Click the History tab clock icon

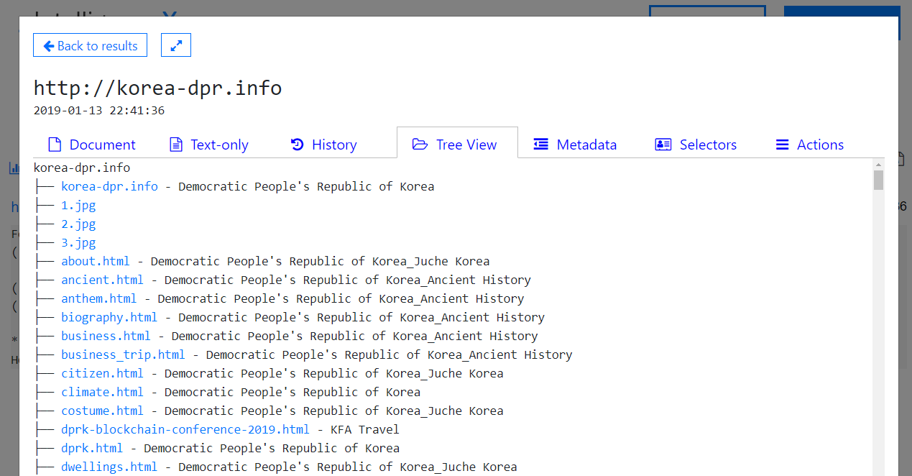(x=297, y=145)
